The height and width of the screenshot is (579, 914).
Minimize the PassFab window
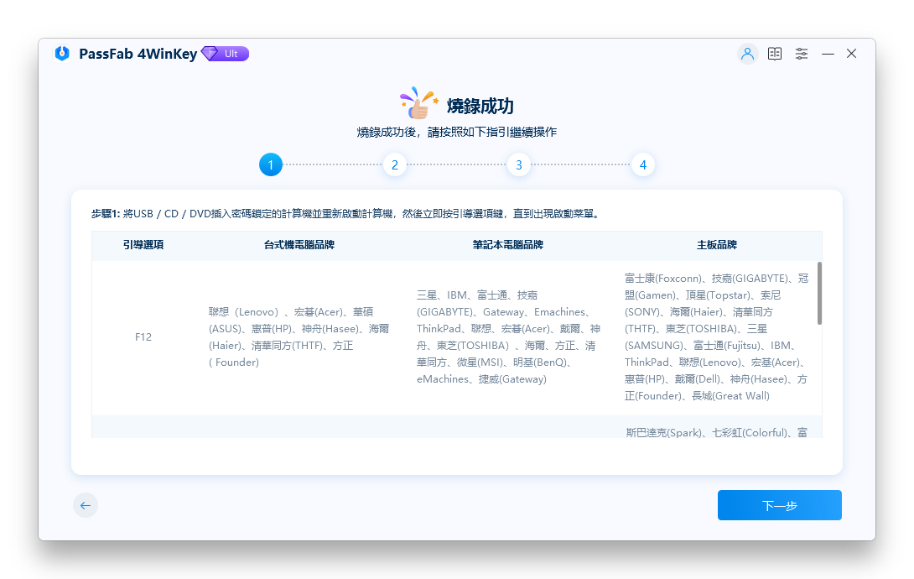click(828, 54)
